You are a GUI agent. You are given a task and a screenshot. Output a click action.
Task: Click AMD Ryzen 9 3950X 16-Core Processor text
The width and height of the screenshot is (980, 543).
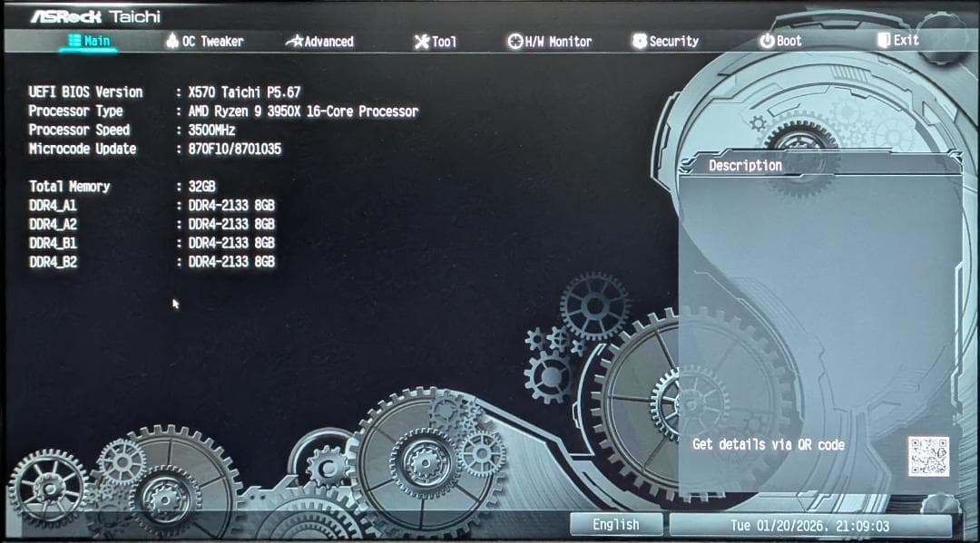coord(303,112)
